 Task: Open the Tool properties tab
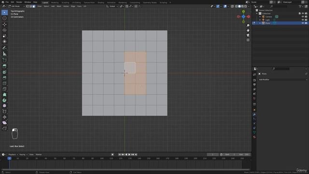(254, 74)
